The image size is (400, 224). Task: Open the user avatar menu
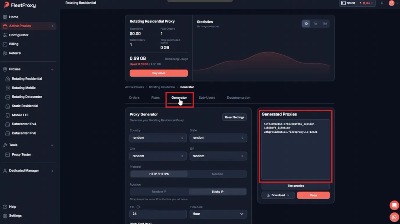tap(392, 3)
